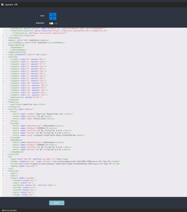Click the BIOS date 08/01/2023 entry
Screen dimensions: 187x212
pos(34,118)
